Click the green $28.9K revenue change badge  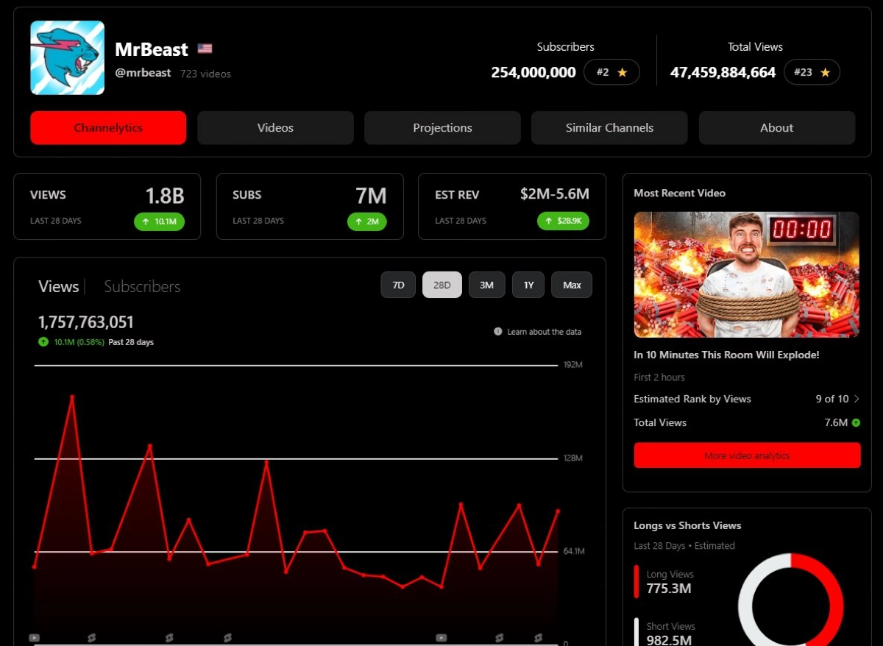[x=563, y=221]
